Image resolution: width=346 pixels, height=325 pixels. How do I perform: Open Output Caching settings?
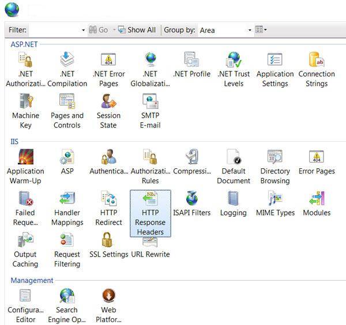pos(25,250)
